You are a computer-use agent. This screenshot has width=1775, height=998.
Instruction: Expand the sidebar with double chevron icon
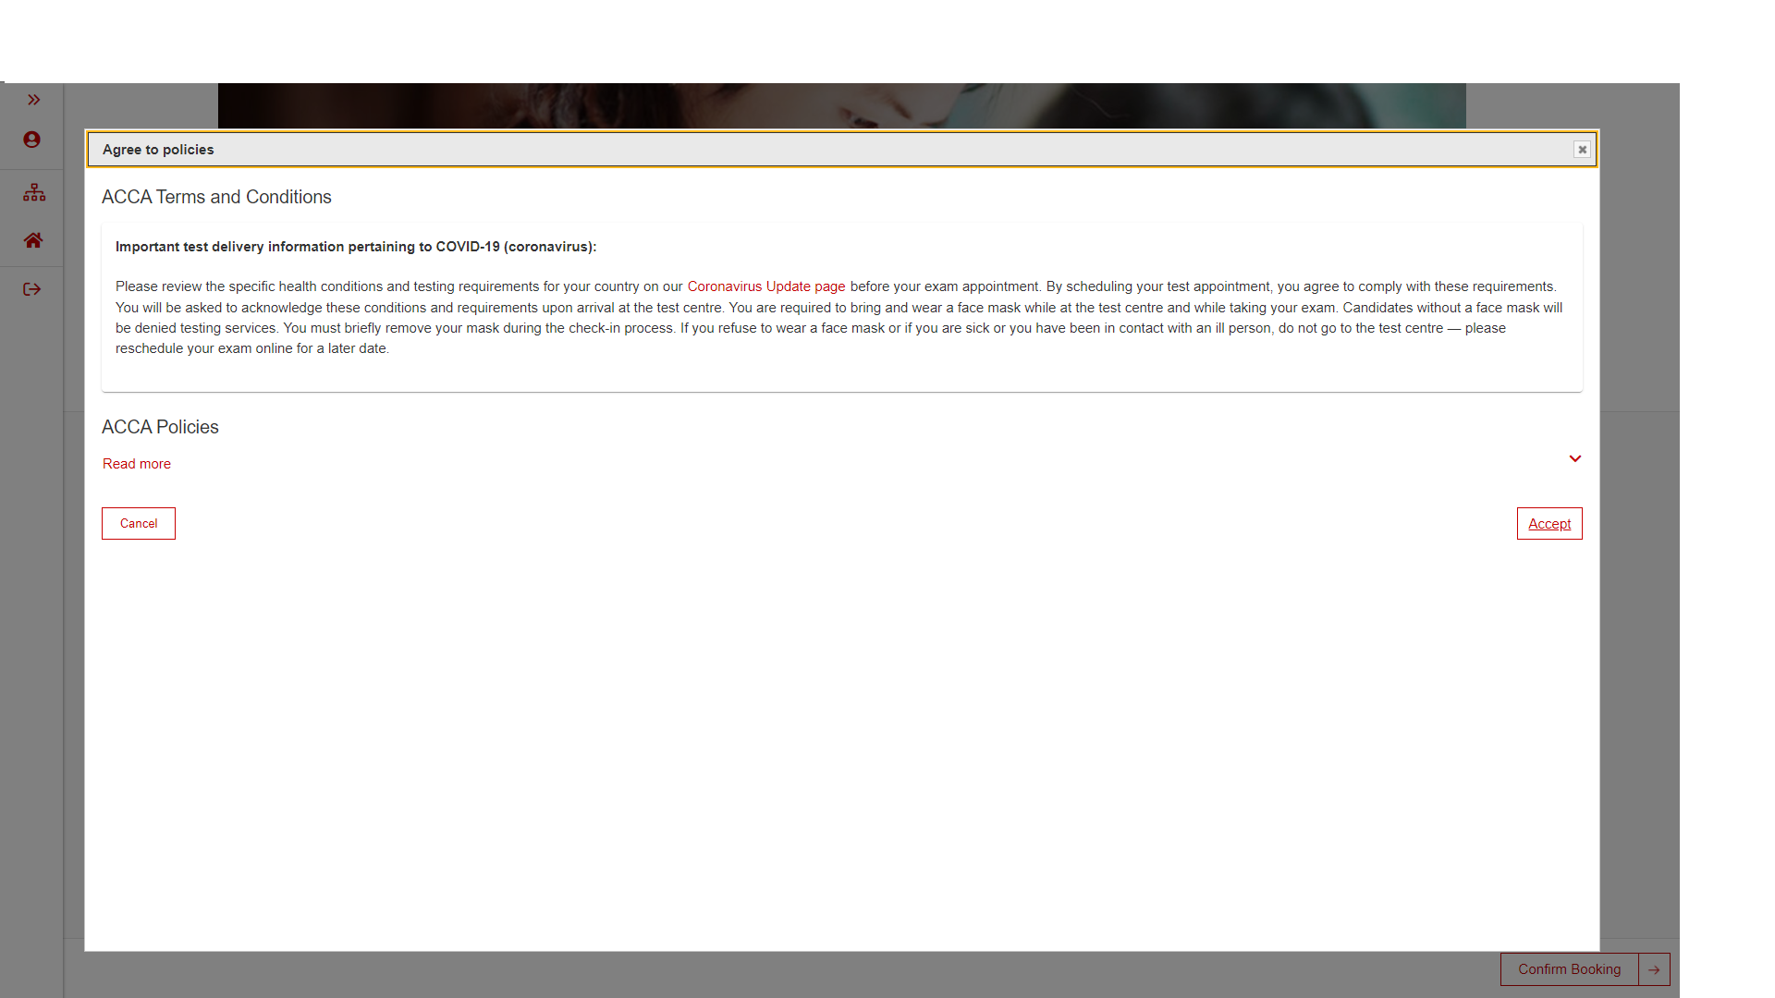[x=33, y=100]
